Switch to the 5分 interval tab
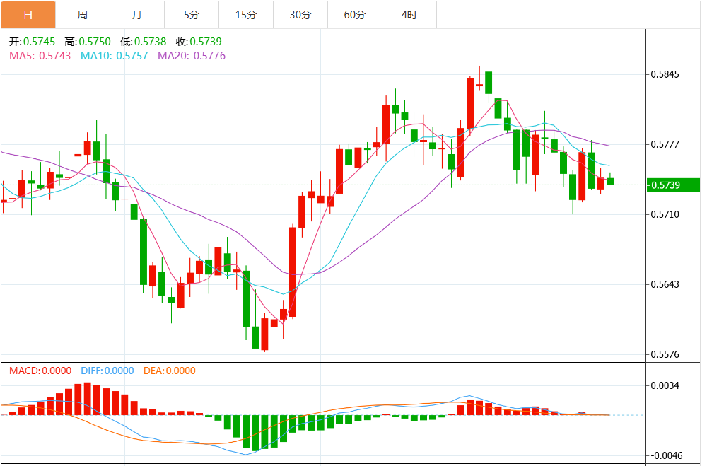The height and width of the screenshot is (466, 707). 191,14
